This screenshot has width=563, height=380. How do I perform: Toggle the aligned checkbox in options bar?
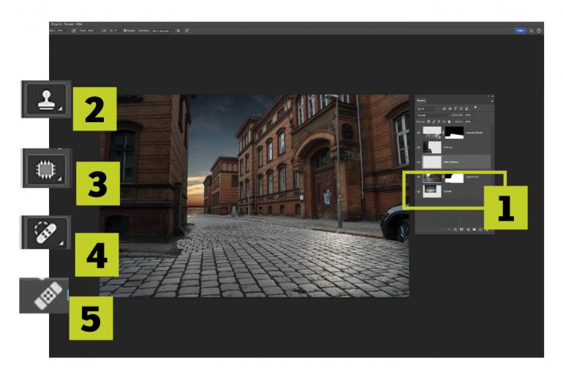tap(124, 31)
